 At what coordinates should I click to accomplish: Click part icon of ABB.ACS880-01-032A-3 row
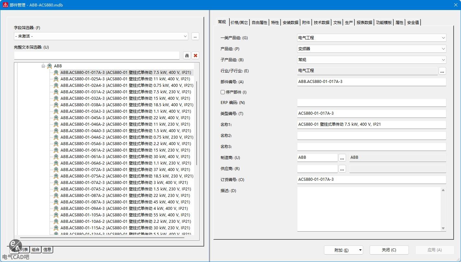pos(56,98)
